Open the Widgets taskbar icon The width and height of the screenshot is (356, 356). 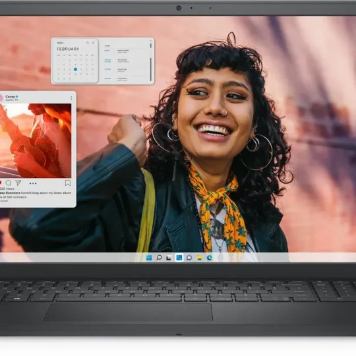(179, 258)
